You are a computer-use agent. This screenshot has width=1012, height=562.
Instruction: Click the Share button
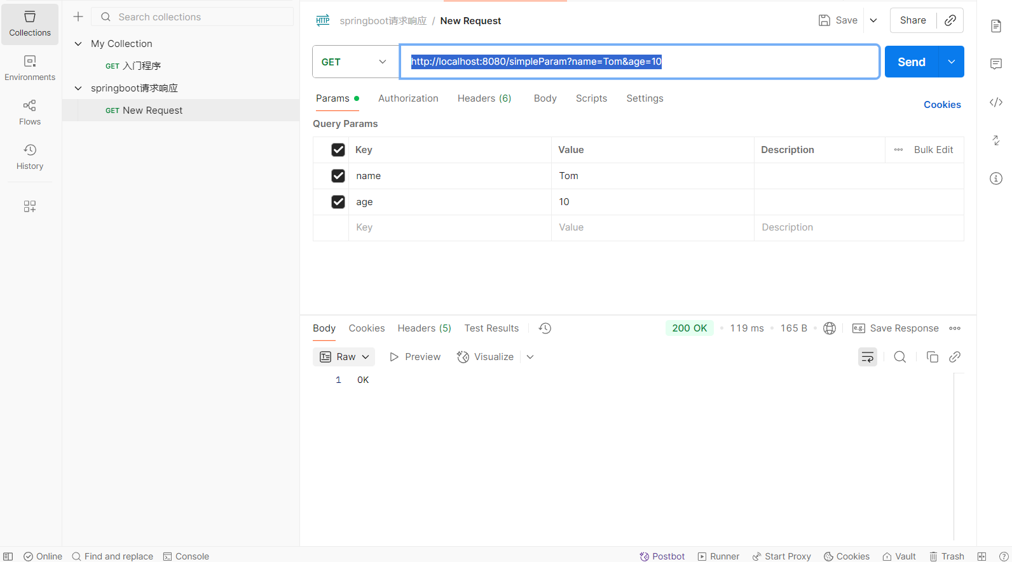tap(913, 20)
